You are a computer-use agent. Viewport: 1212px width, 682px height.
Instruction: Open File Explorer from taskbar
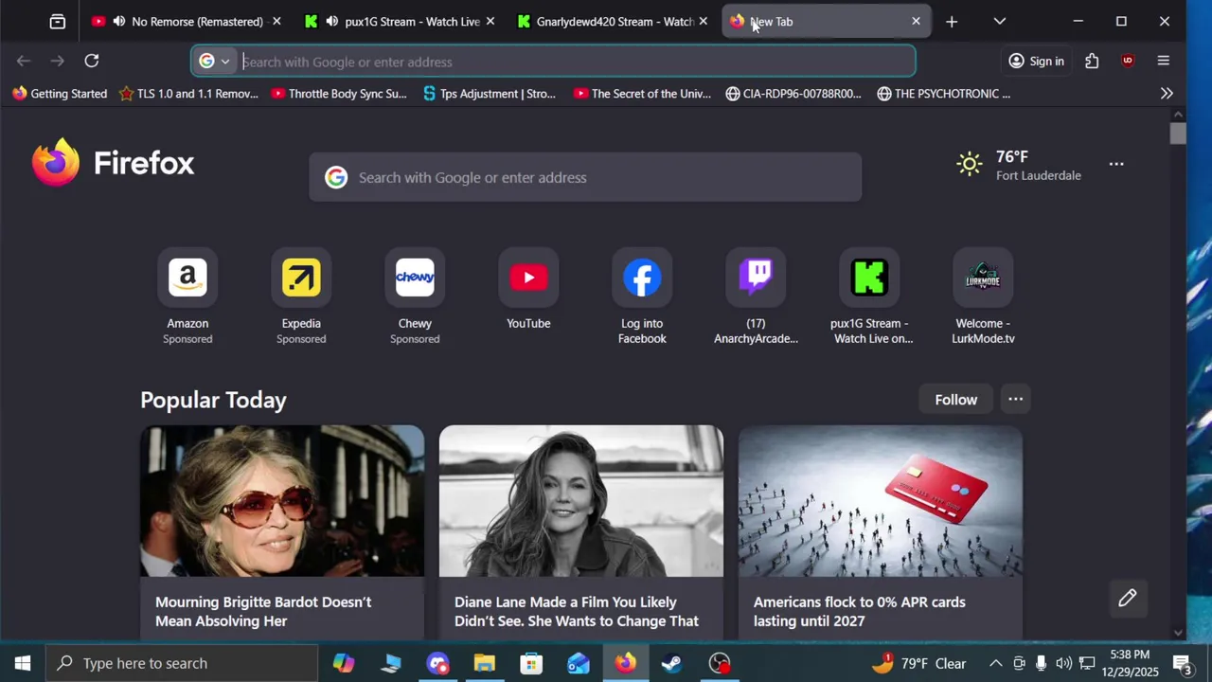click(x=485, y=663)
